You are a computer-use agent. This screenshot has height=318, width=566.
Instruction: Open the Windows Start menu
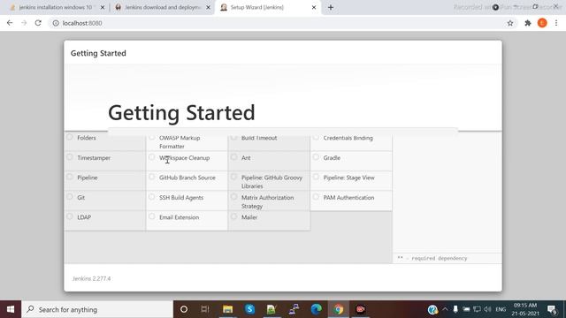click(x=11, y=309)
